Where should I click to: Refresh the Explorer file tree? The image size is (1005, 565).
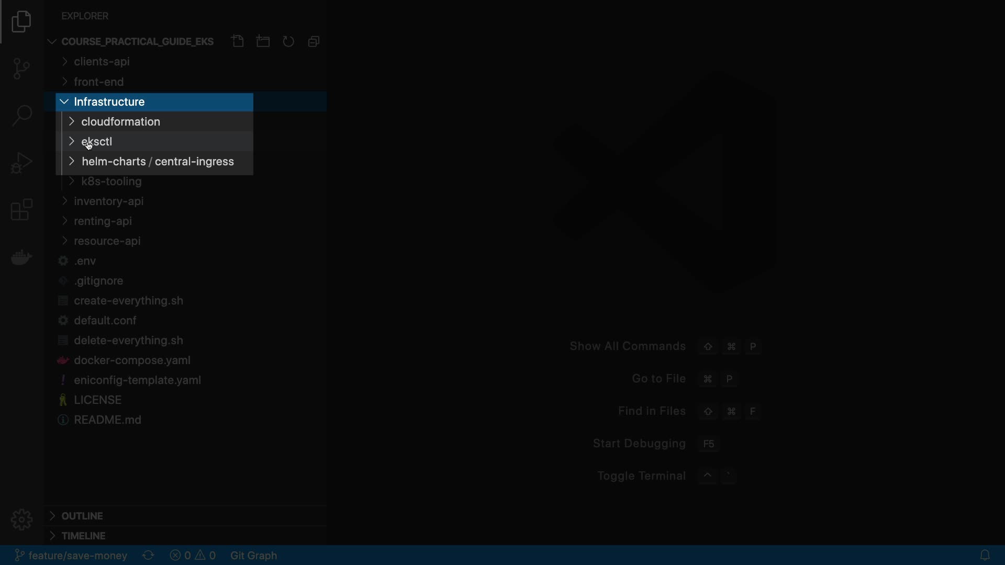coord(288,41)
